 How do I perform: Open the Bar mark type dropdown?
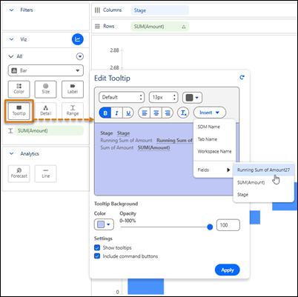point(46,70)
